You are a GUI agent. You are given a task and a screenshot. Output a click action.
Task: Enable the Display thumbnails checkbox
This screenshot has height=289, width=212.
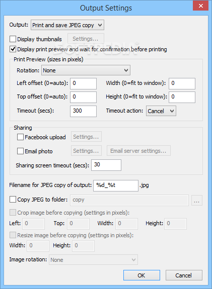pyautogui.click(x=13, y=39)
